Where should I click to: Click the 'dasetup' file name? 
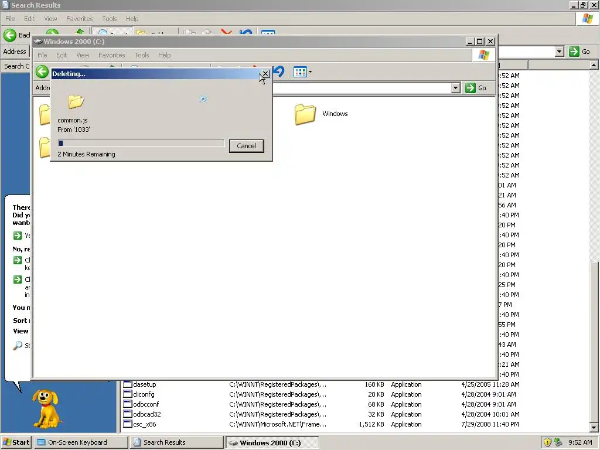[x=145, y=384]
